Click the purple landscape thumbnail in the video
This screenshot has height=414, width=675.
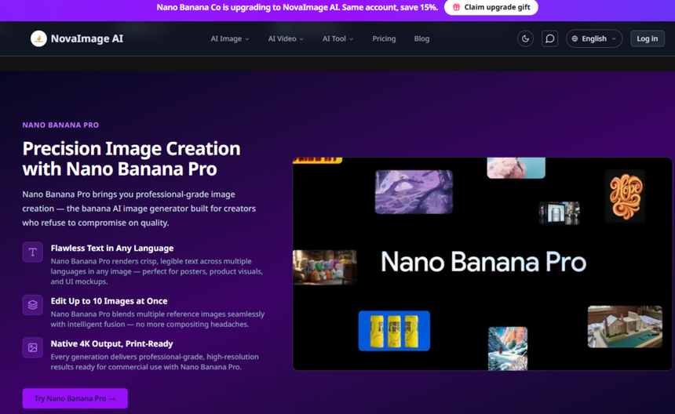[414, 192]
